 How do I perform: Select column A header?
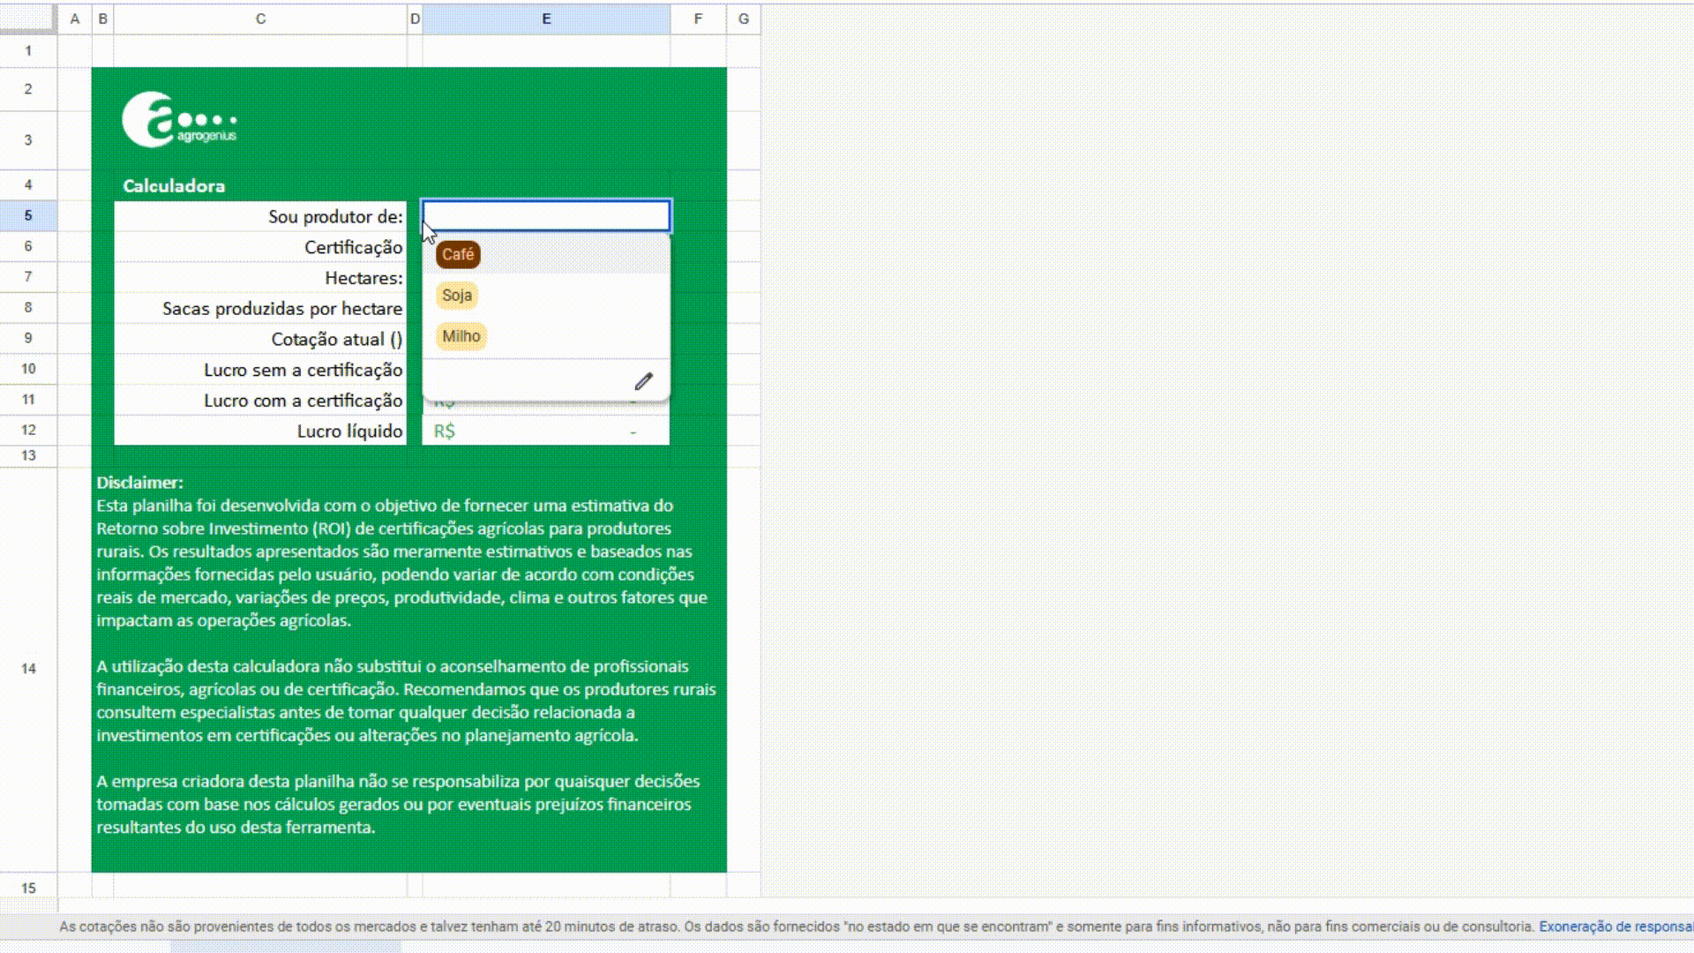[74, 19]
